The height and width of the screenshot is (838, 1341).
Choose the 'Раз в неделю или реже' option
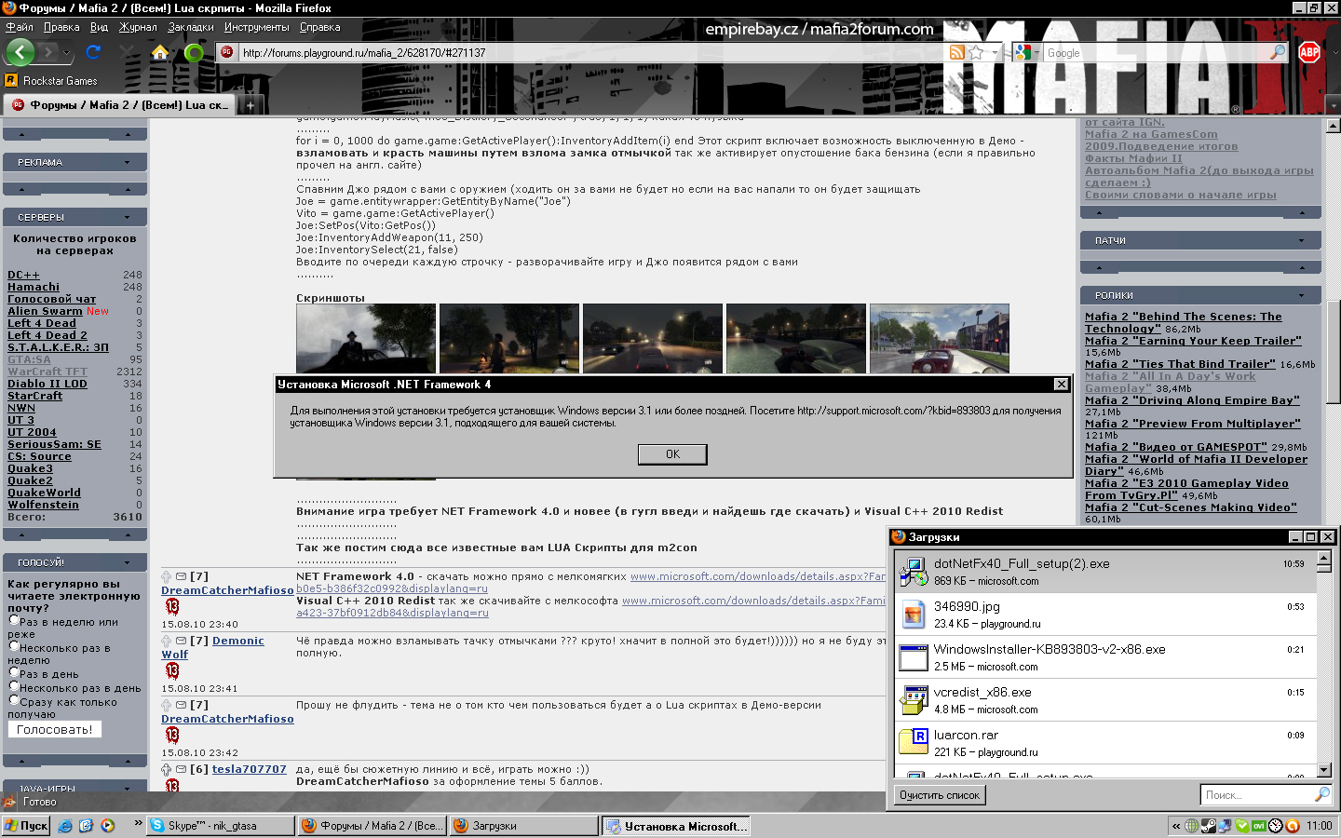(x=14, y=619)
